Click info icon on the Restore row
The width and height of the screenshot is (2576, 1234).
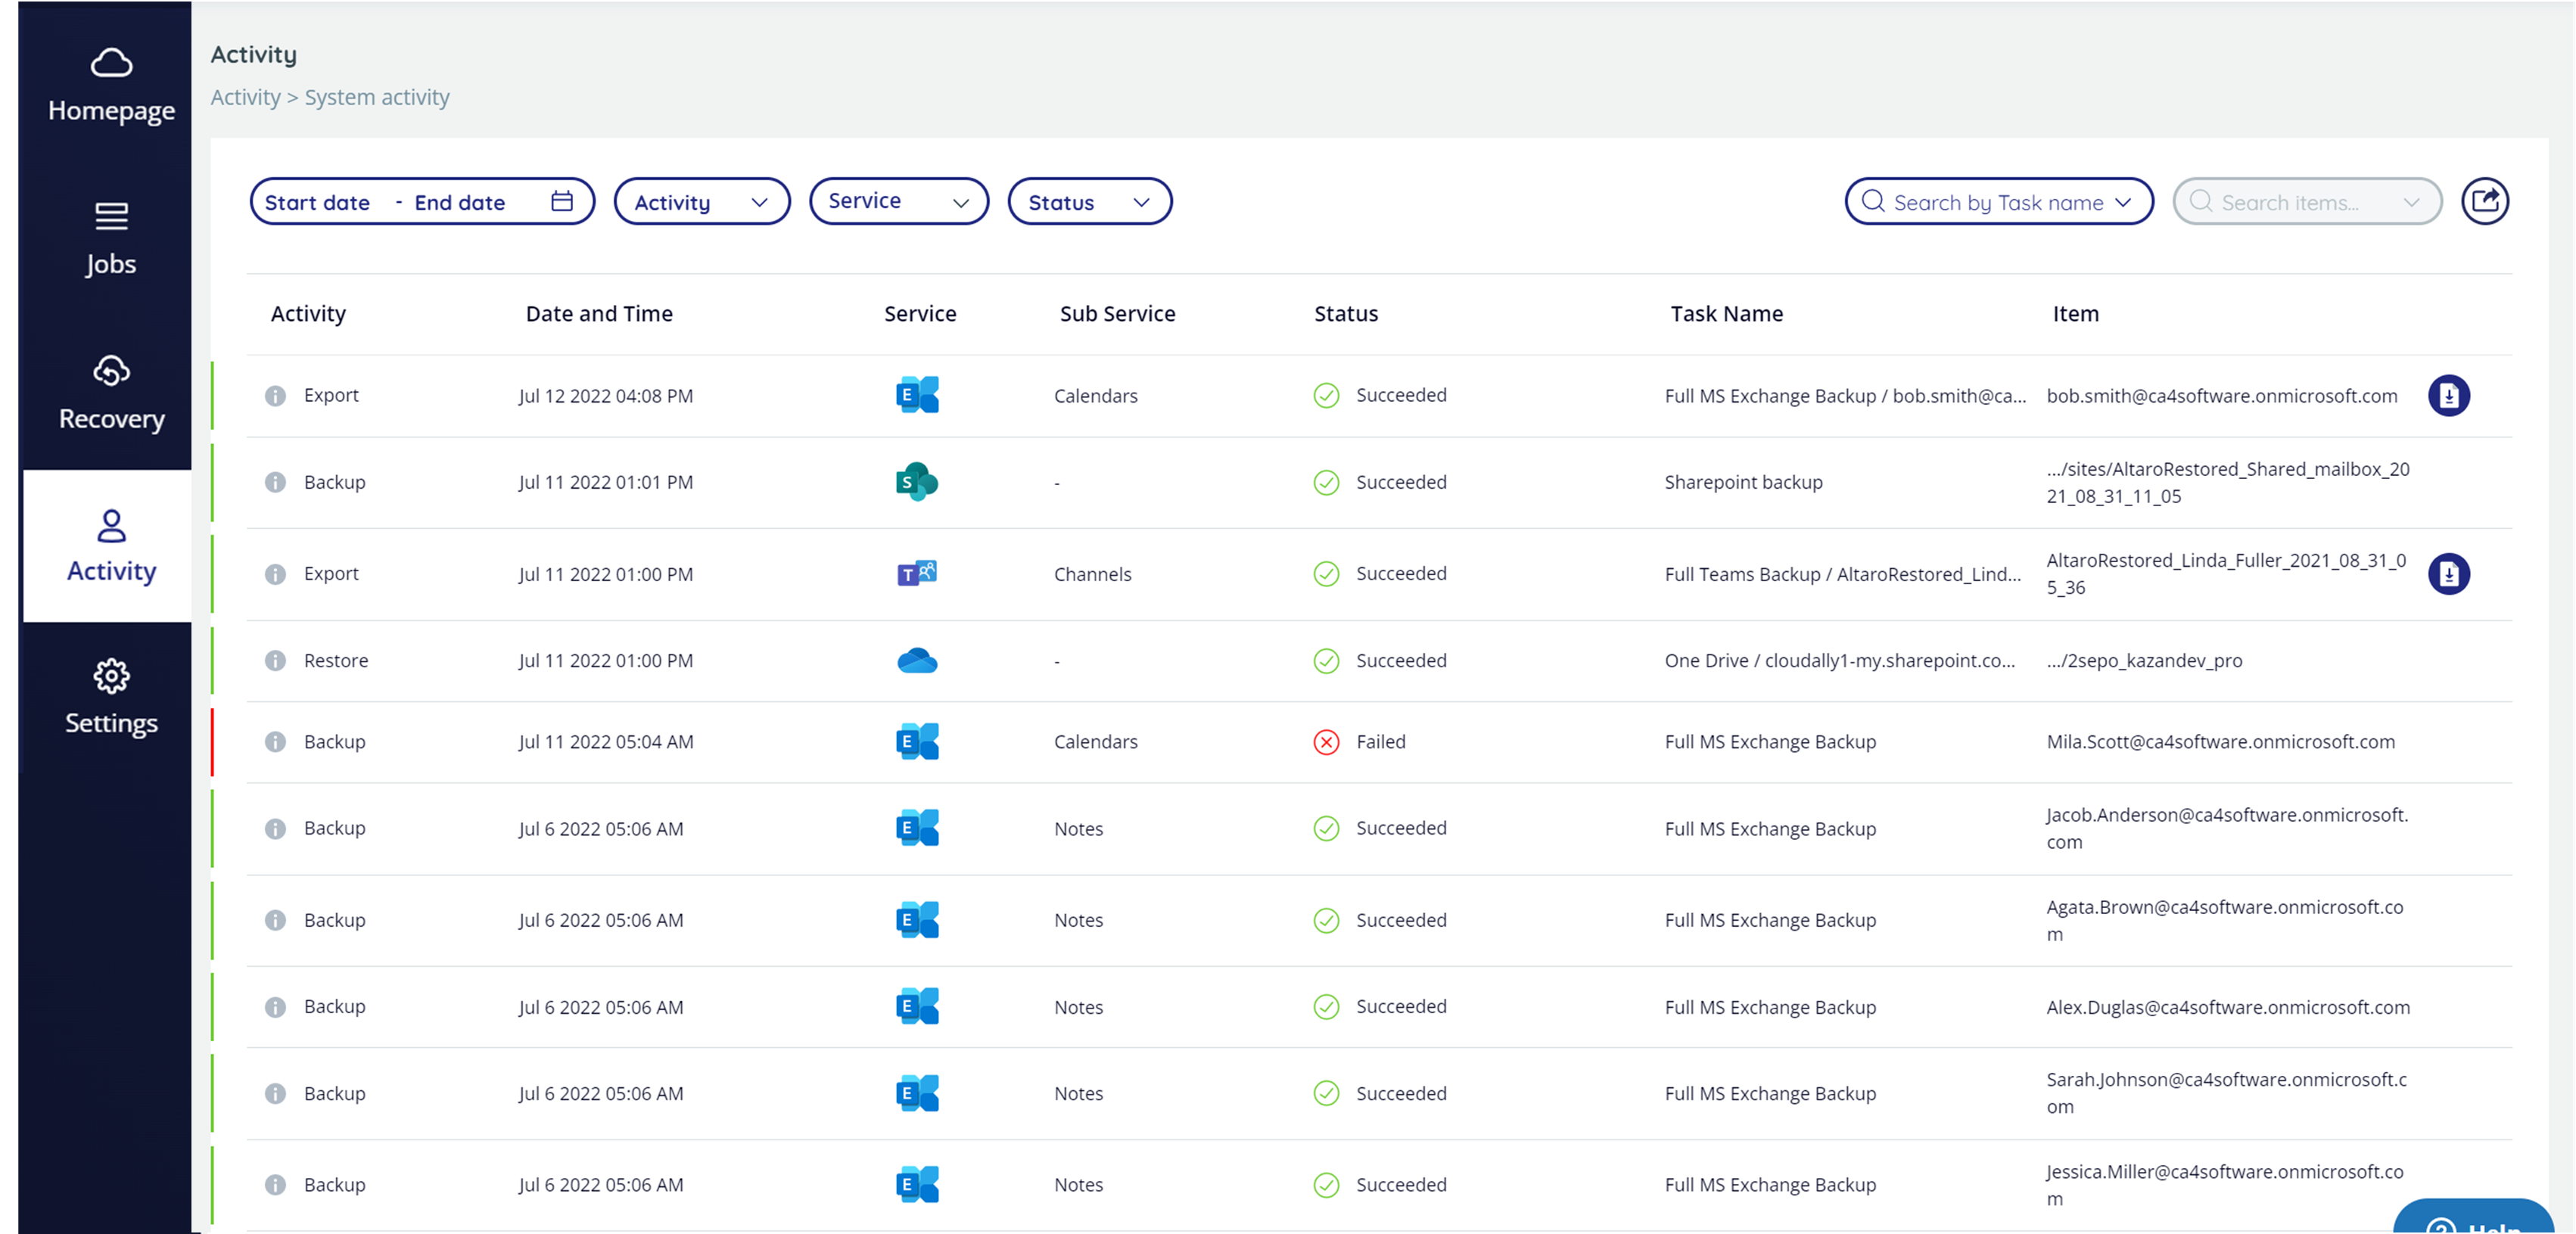click(x=275, y=661)
